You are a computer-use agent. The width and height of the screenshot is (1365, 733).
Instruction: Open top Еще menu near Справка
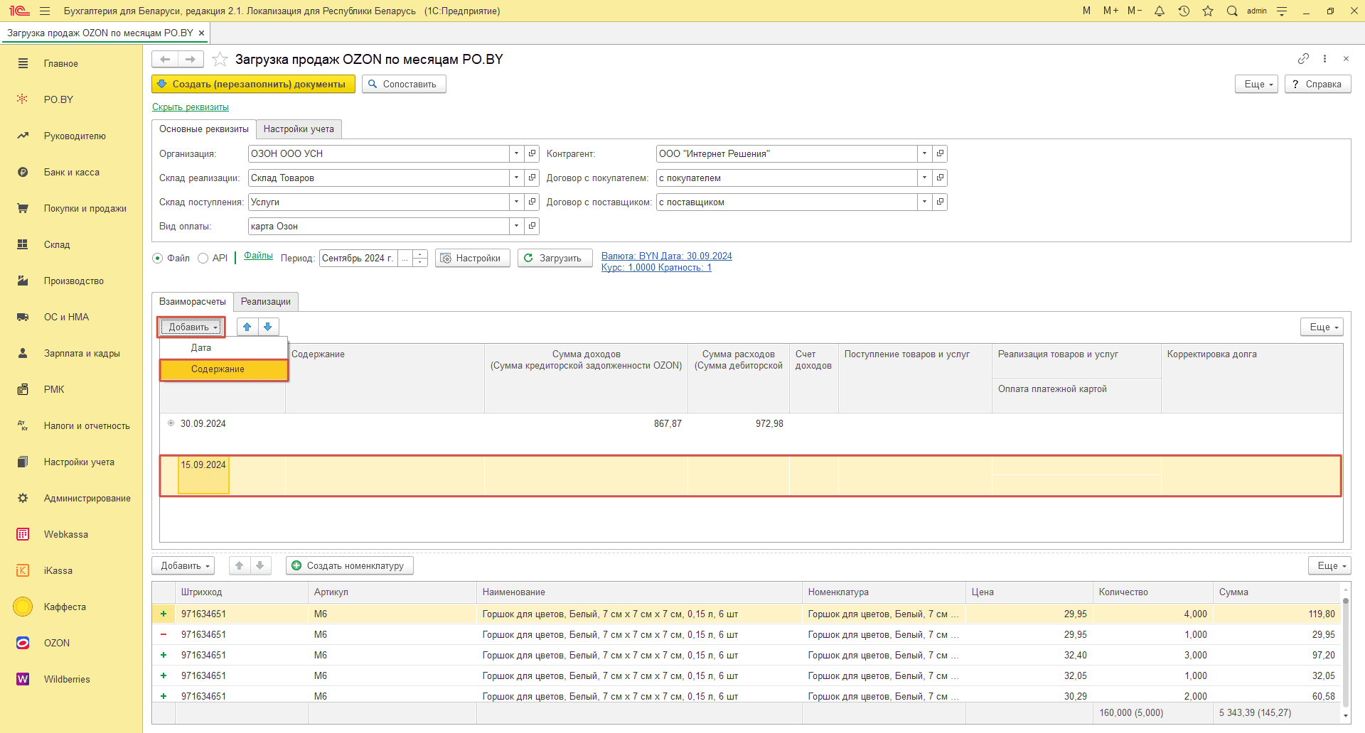tap(1257, 84)
